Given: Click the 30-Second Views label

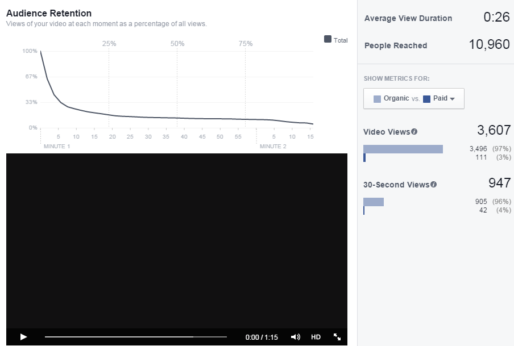Looking at the screenshot, I should pos(396,185).
